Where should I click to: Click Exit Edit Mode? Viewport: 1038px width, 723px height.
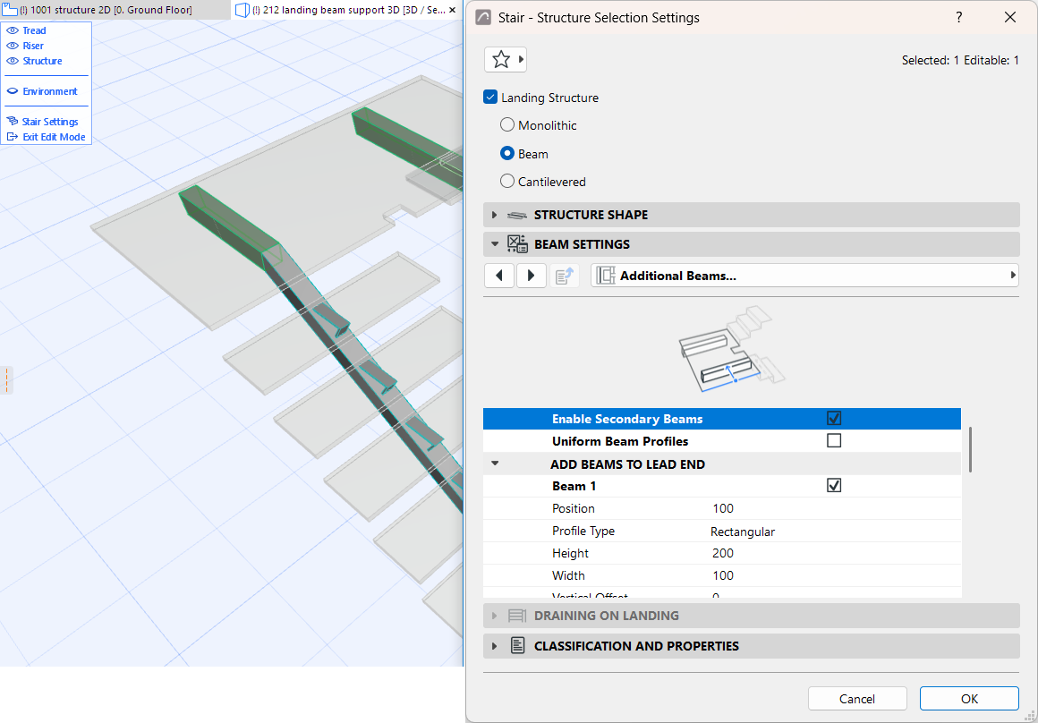coord(46,137)
